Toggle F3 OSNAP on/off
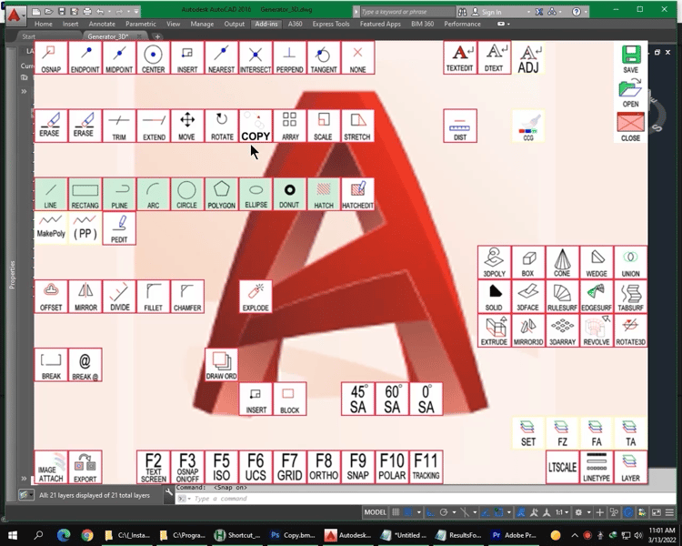Viewport: 682px width, 546px height. 187,467
